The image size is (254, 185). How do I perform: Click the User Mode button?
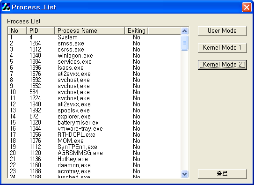(x=222, y=31)
